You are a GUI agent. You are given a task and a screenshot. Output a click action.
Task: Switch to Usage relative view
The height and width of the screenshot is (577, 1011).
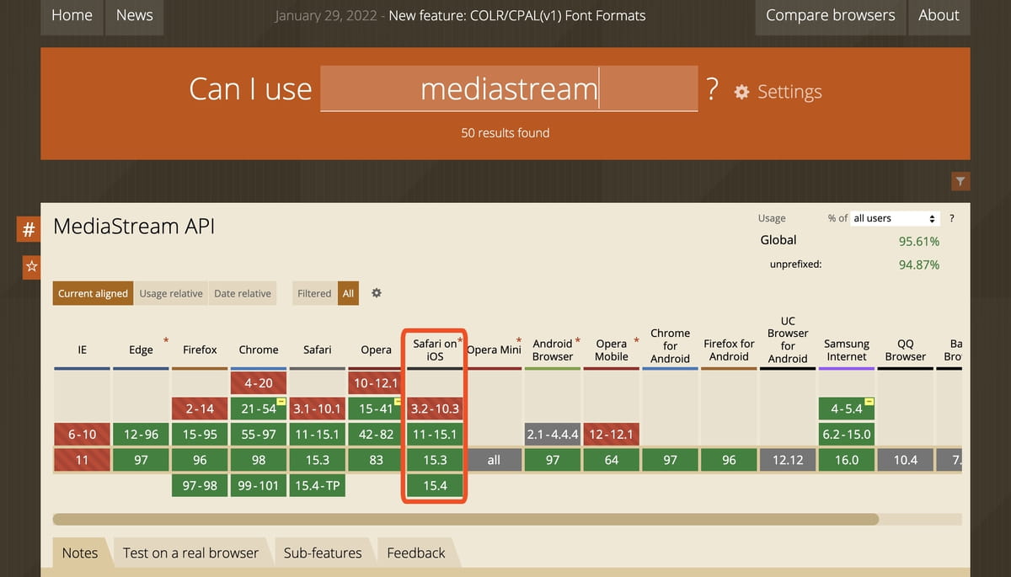tap(171, 293)
